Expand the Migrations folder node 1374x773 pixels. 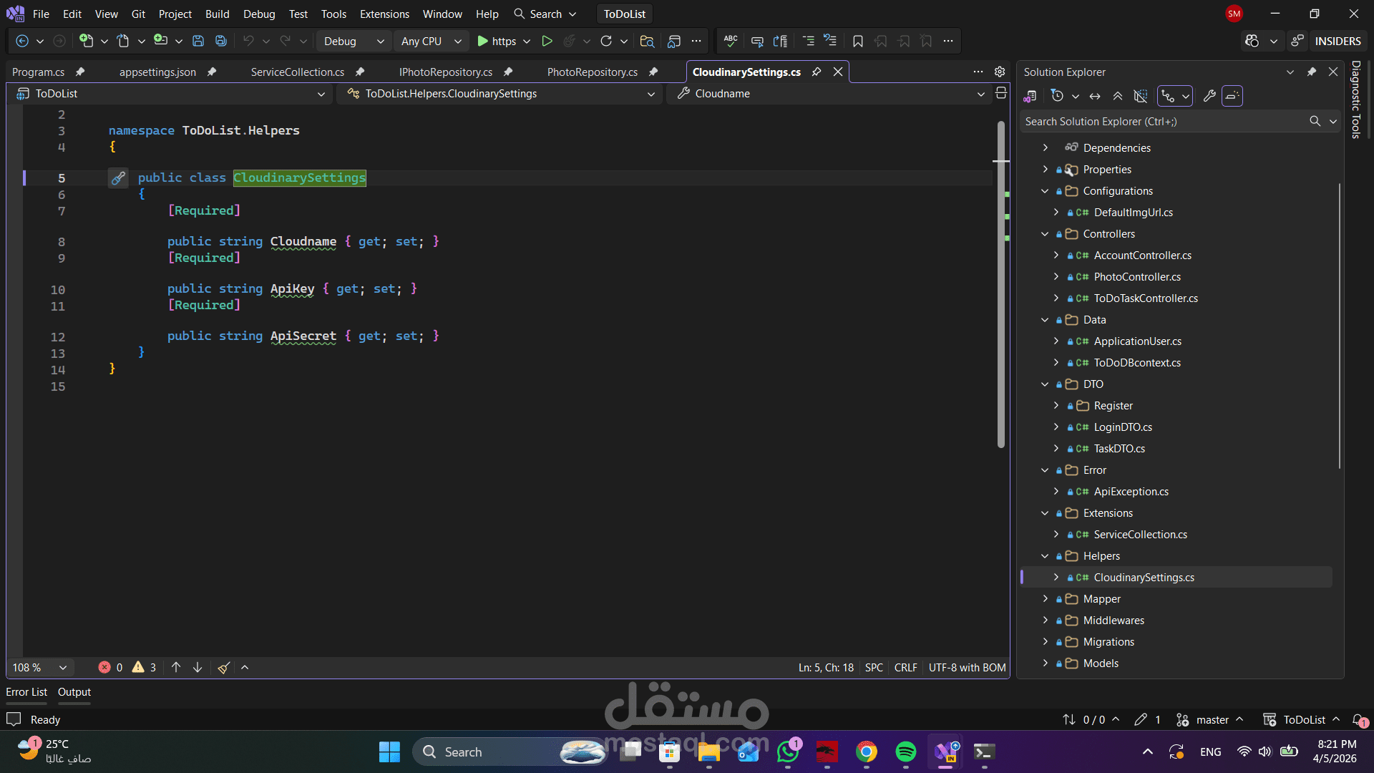coord(1045,642)
